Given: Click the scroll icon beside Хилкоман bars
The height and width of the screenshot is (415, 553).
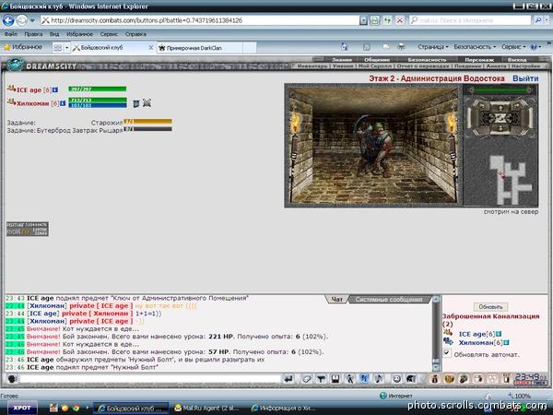Looking at the screenshot, I should pos(136,103).
